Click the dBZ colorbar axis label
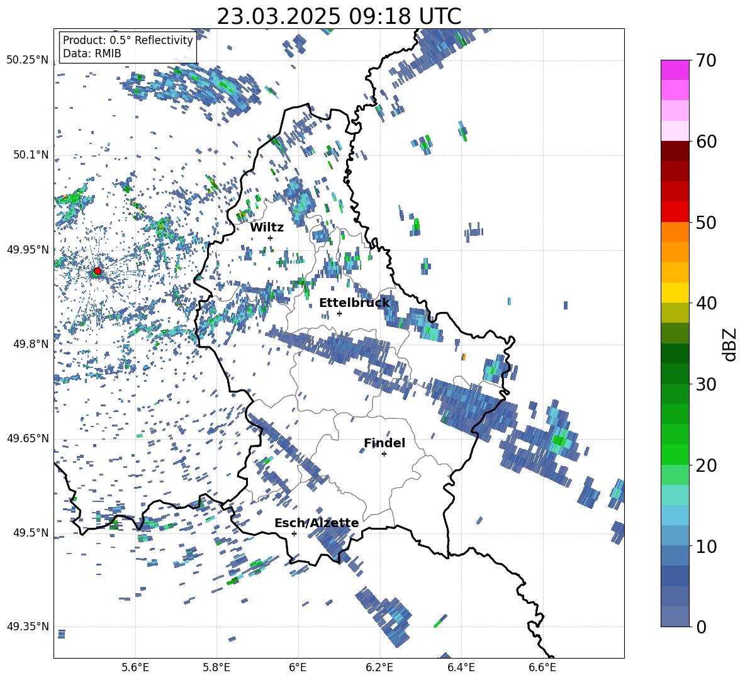Viewport: 745px width, 680px height. tap(731, 344)
